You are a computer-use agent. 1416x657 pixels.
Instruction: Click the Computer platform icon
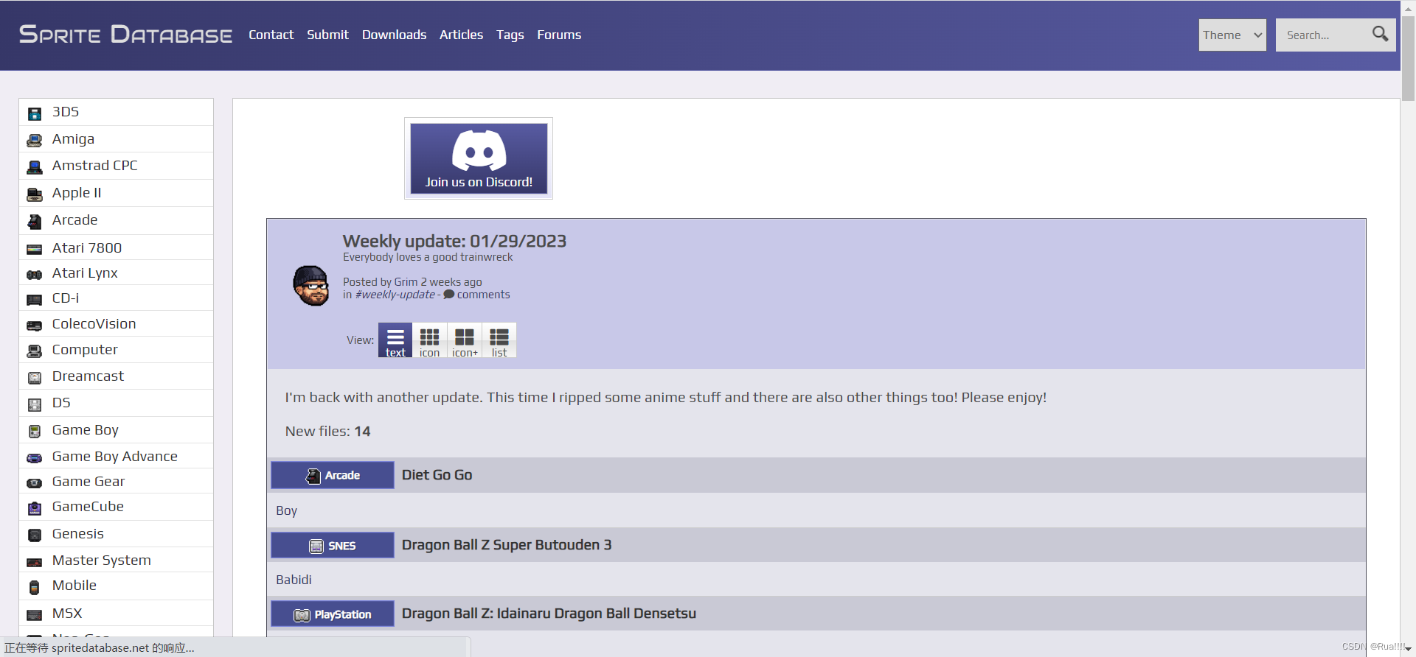coord(35,351)
